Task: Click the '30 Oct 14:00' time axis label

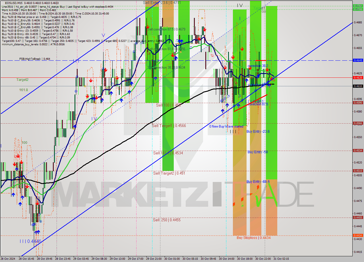Action: pos(227,259)
